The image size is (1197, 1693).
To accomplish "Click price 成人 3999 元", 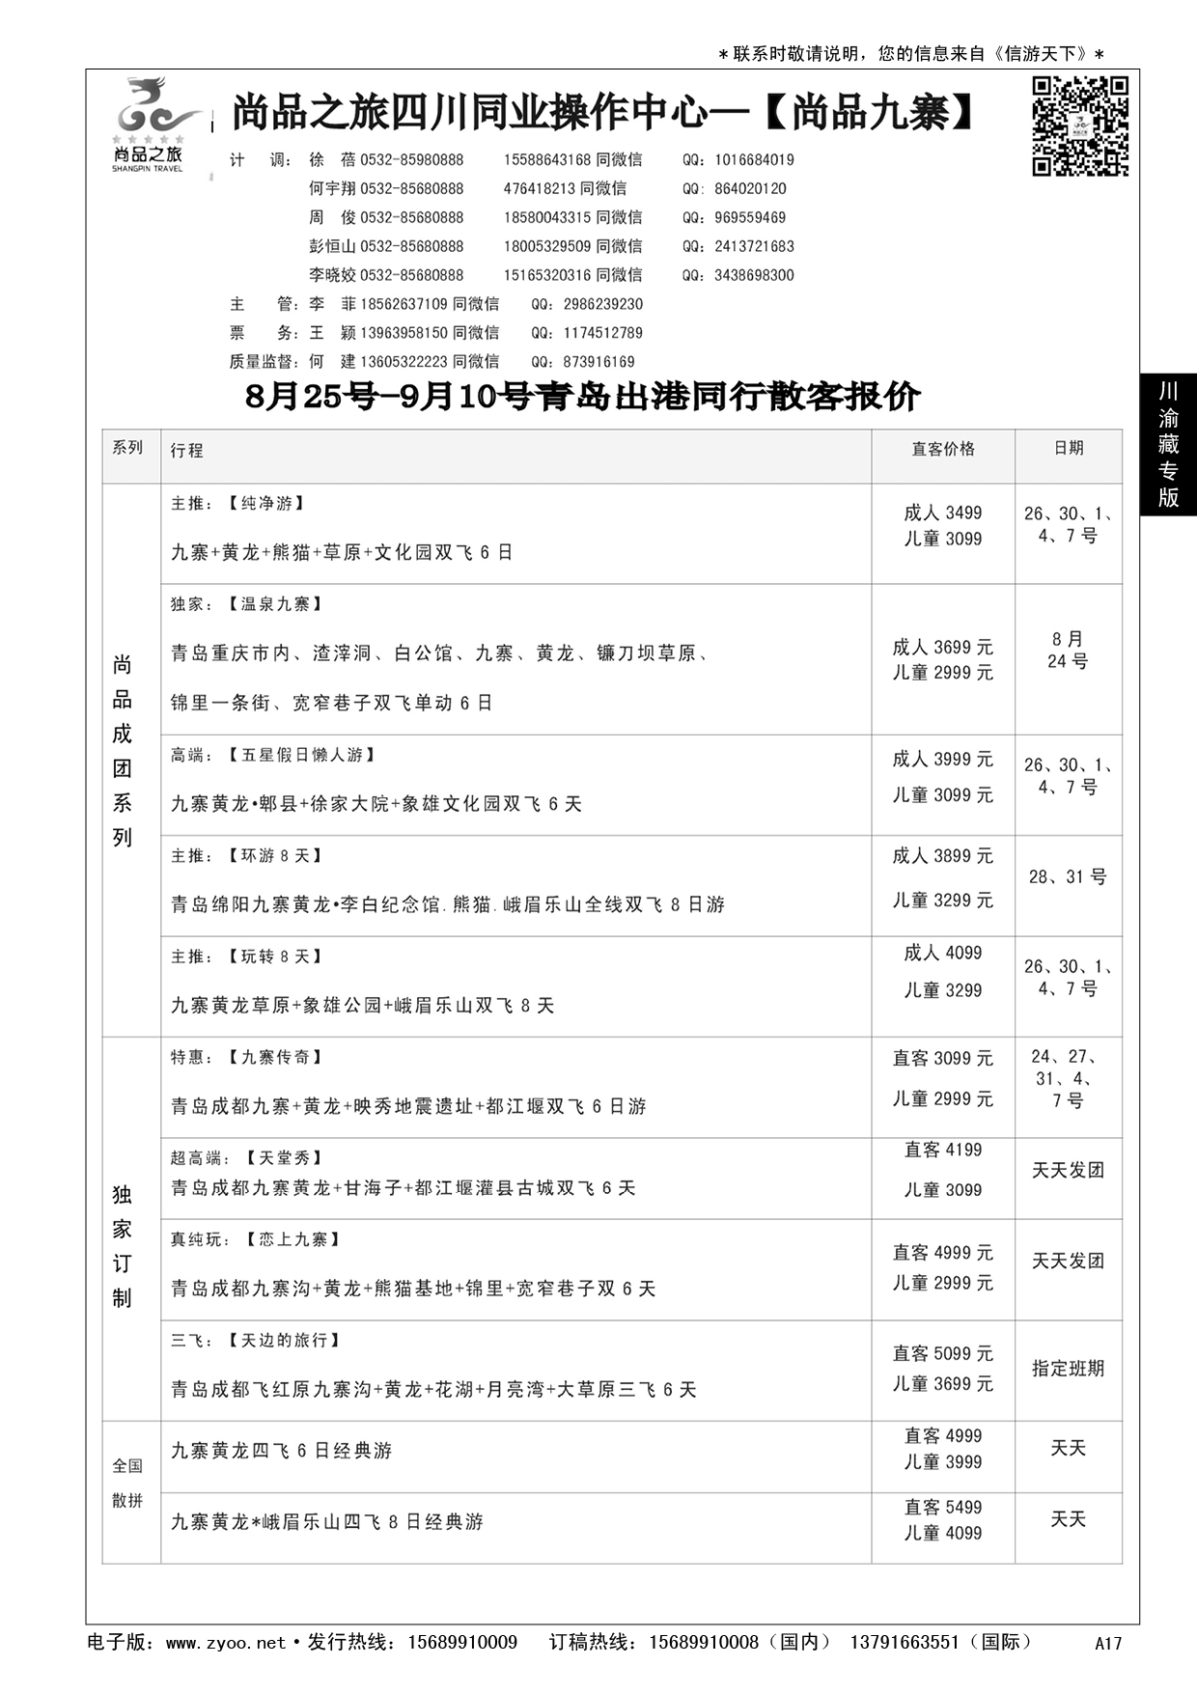I will [x=942, y=760].
